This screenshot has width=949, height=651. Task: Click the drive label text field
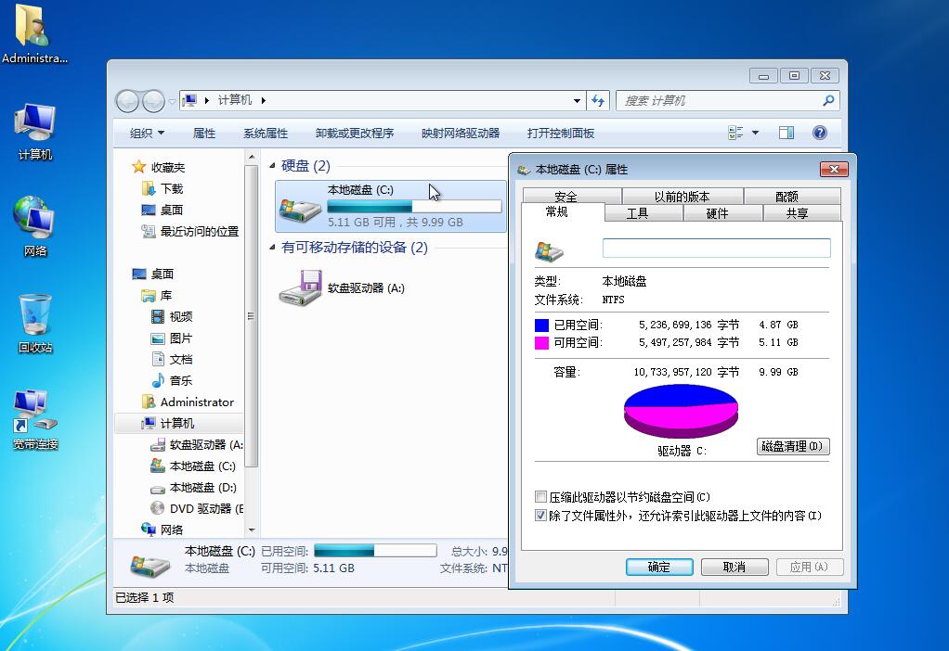click(716, 248)
